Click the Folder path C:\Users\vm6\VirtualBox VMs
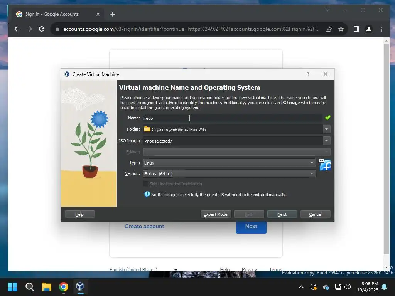 [x=179, y=129]
